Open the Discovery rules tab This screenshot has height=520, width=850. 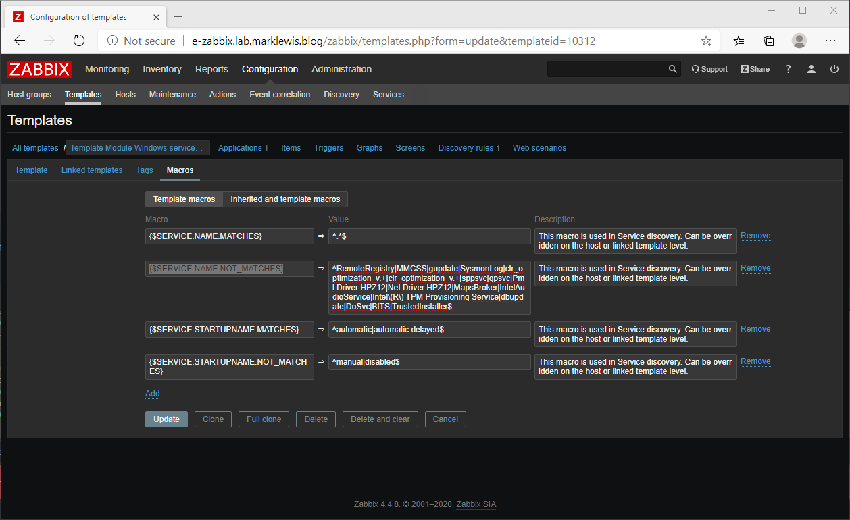click(464, 147)
